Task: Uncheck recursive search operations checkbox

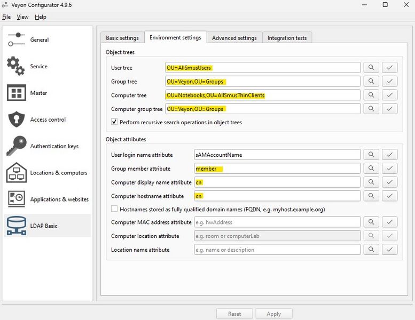Action: point(114,122)
